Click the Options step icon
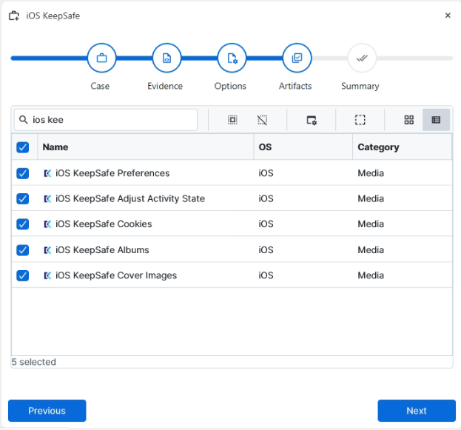 click(x=232, y=58)
